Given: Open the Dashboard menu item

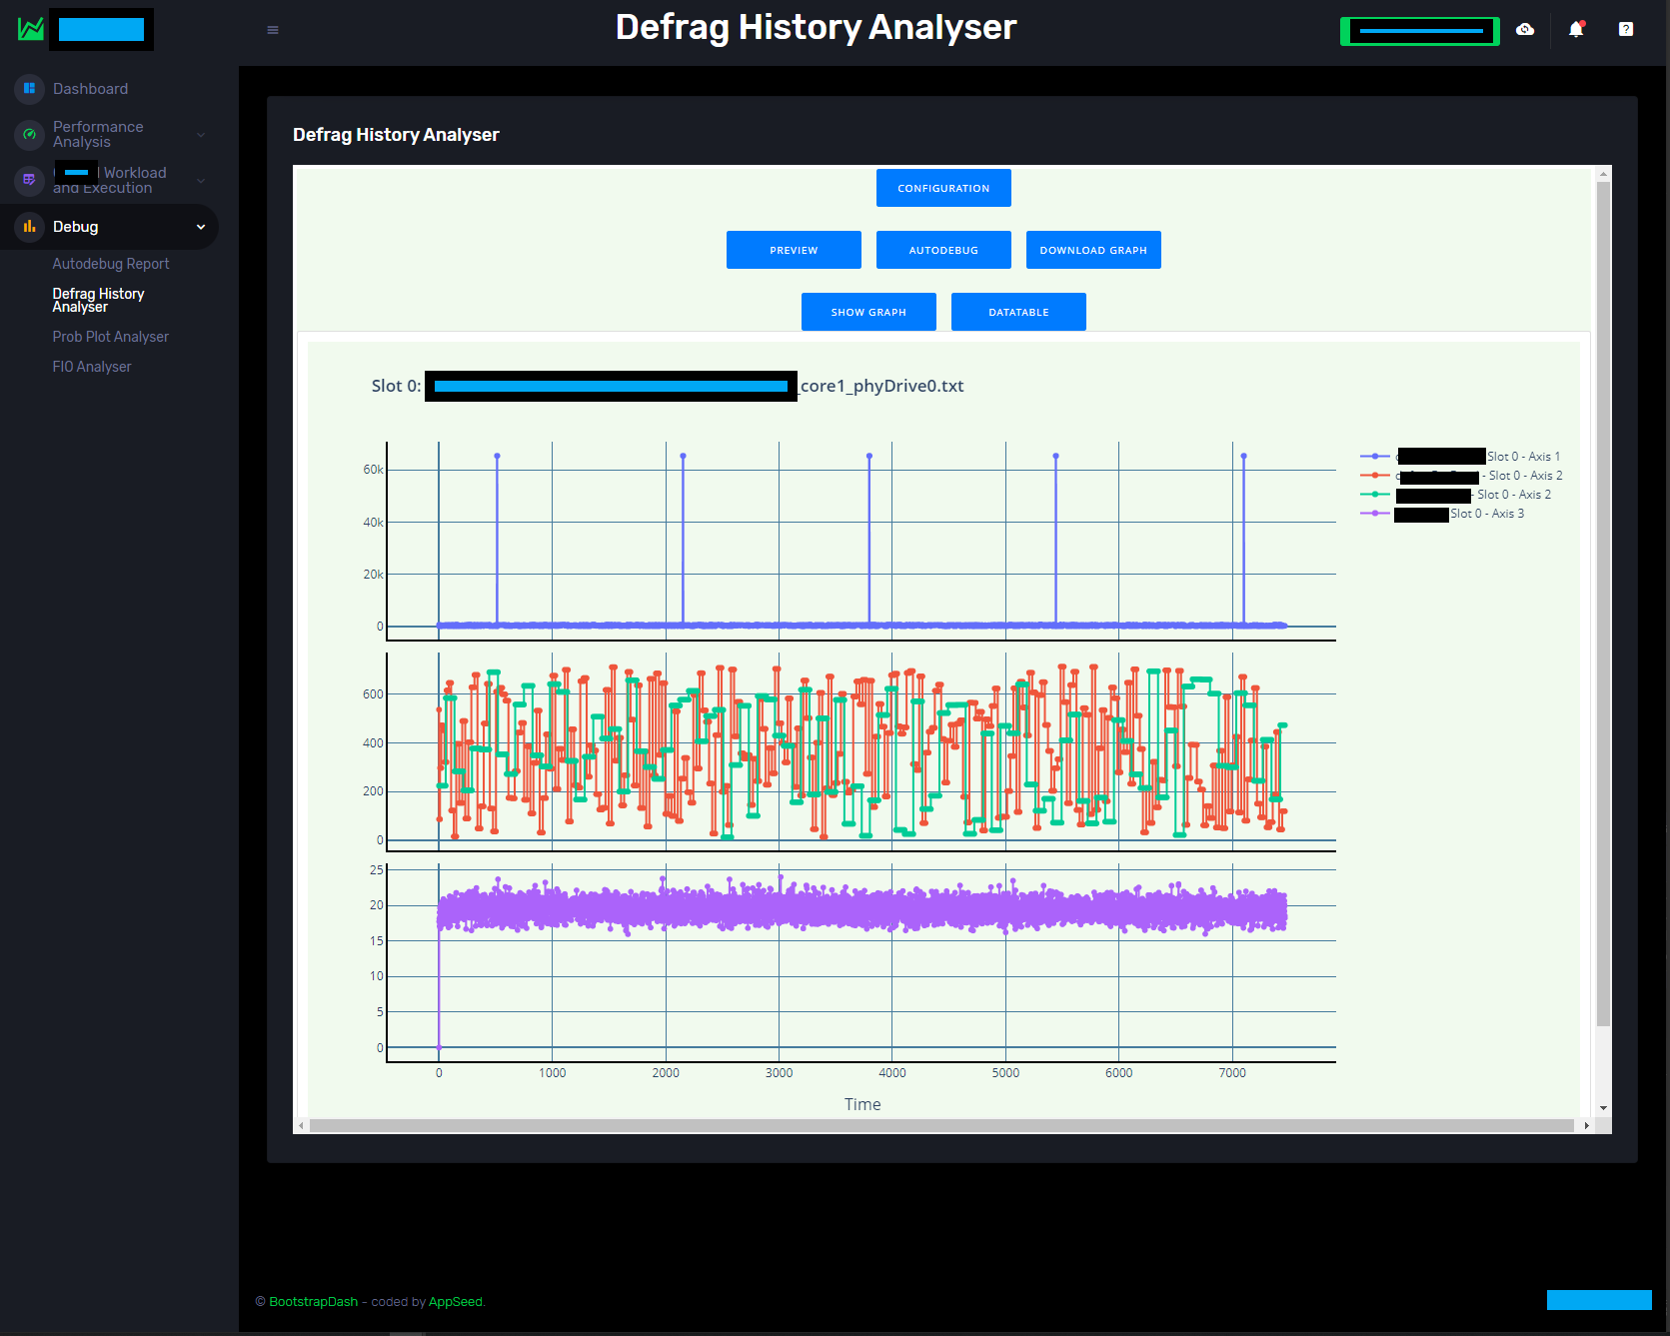Looking at the screenshot, I should click(90, 89).
